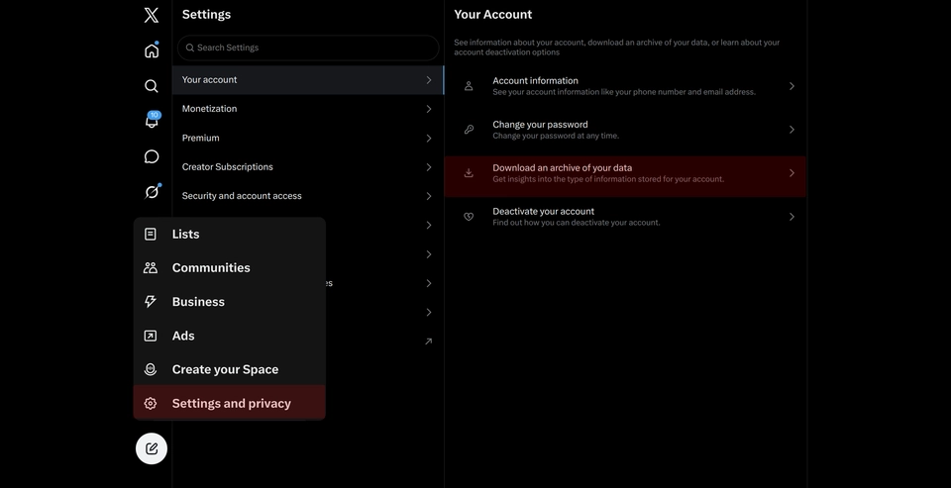Open Change your password link
This screenshot has width=951, height=488.
625,130
